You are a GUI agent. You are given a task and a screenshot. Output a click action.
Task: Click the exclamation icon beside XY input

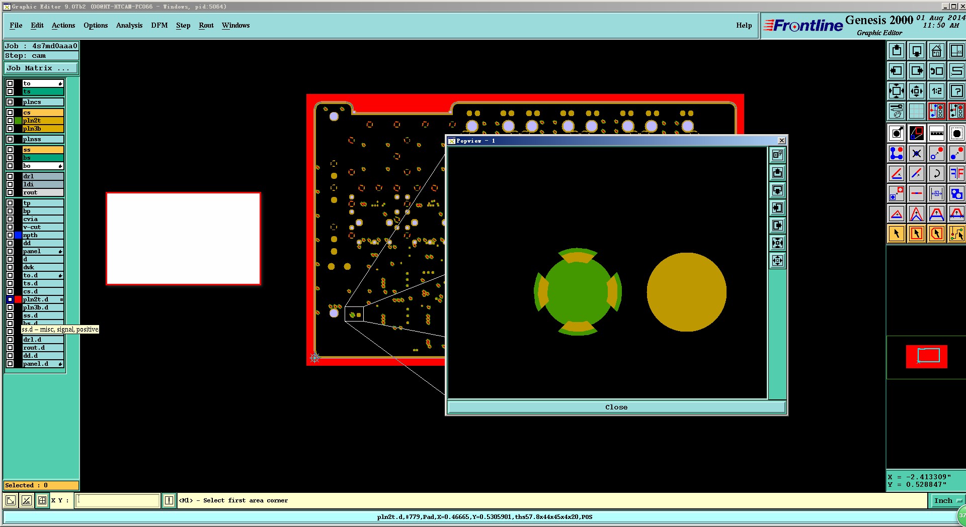click(x=169, y=500)
